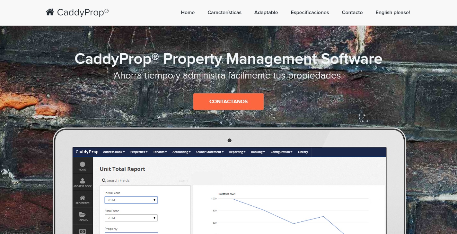Click the CaddyProp site title text

[x=83, y=13]
